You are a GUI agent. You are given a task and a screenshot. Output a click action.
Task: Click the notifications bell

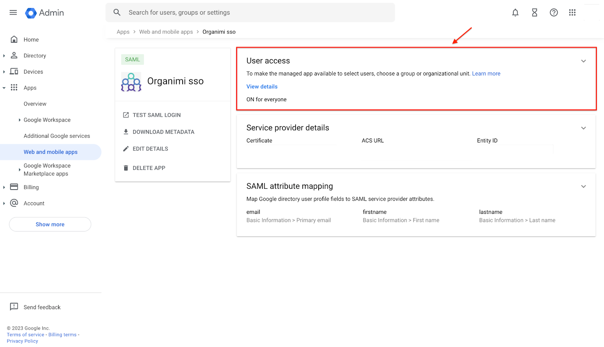tap(515, 12)
